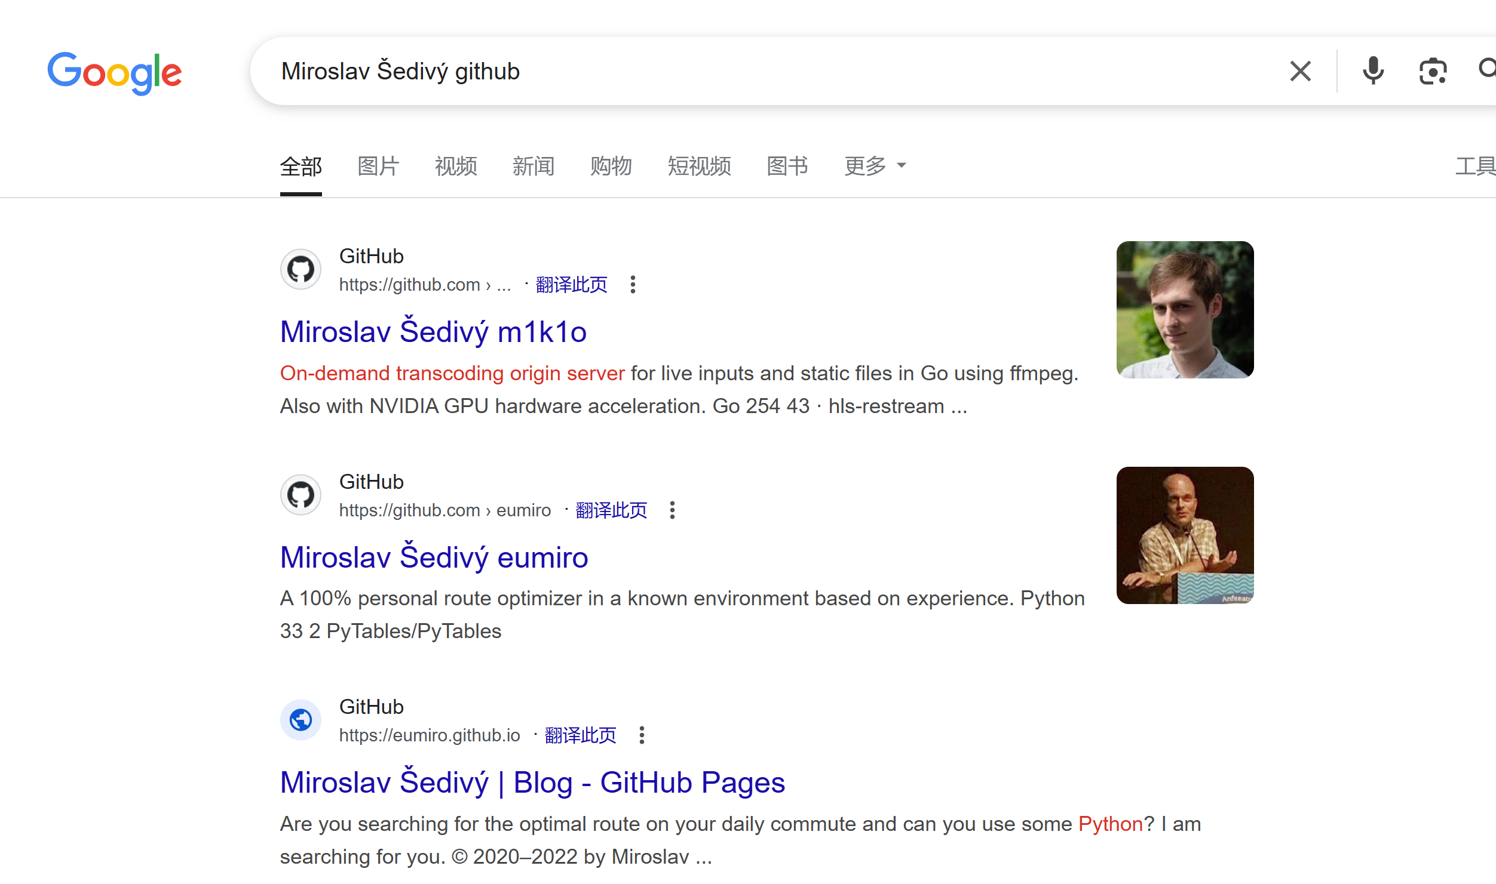Click GitHub site name above m1k1o result
The image size is (1496, 884).
pos(372,256)
